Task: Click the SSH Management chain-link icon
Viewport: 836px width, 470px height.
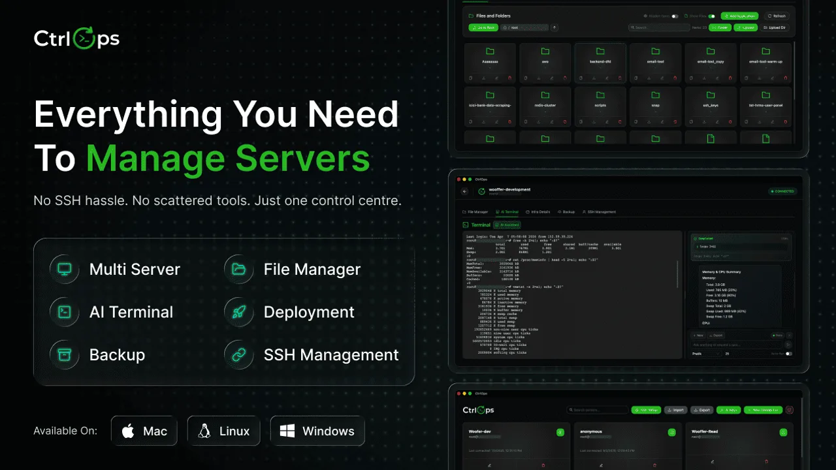Action: (x=238, y=354)
